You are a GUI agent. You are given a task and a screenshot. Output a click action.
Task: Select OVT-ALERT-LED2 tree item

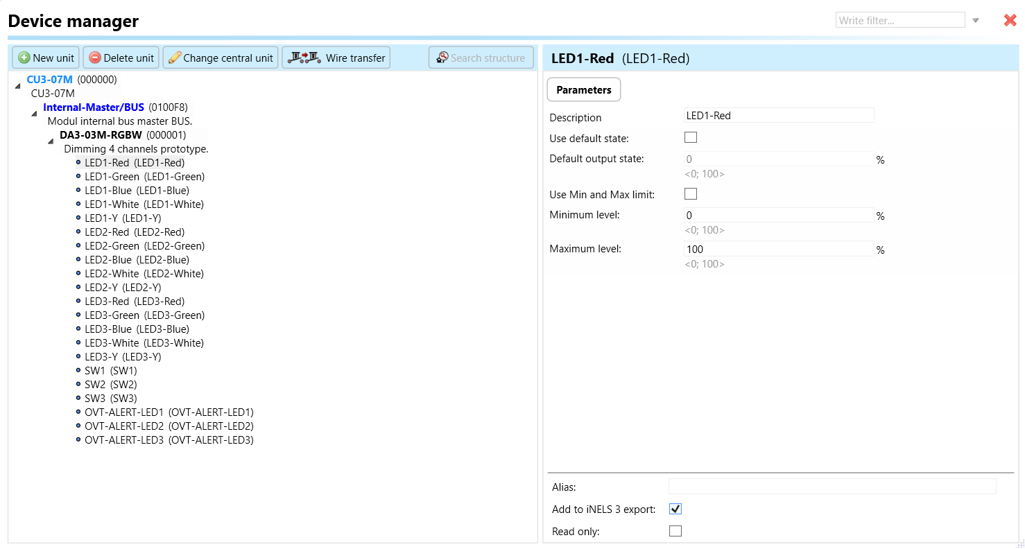[169, 426]
